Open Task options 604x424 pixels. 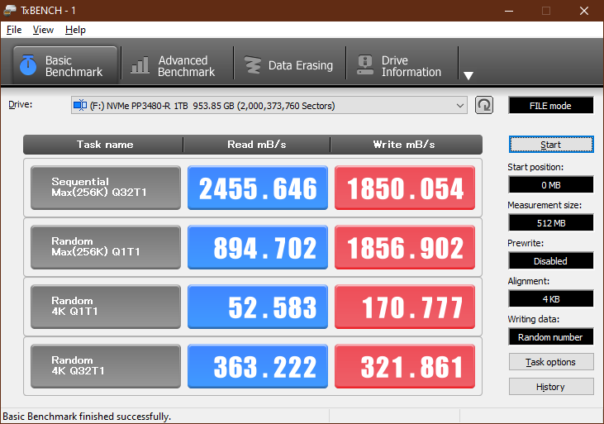click(551, 362)
